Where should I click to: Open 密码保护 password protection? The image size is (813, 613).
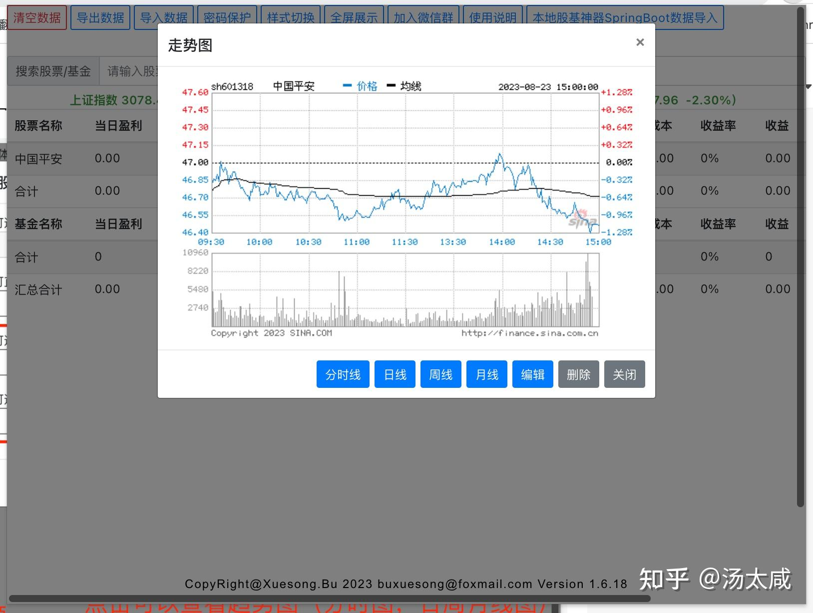(227, 17)
